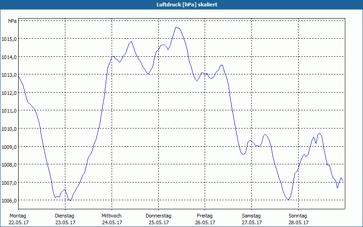Select the 1014,0 axis value

[9, 57]
